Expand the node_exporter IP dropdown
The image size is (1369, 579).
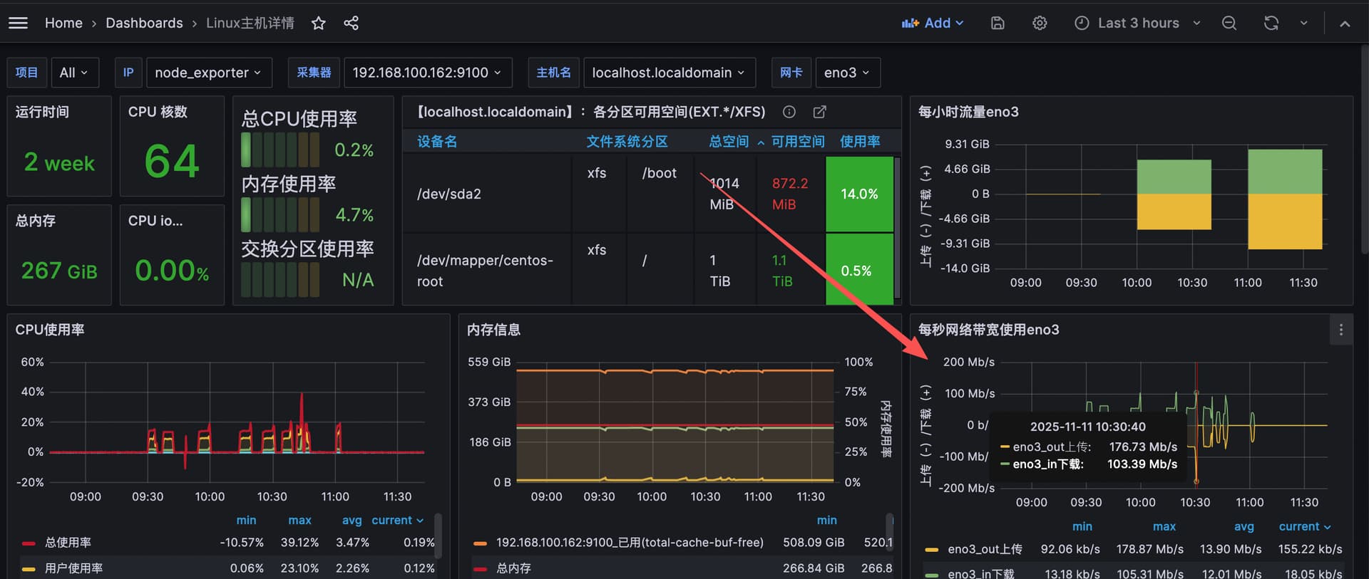click(208, 73)
